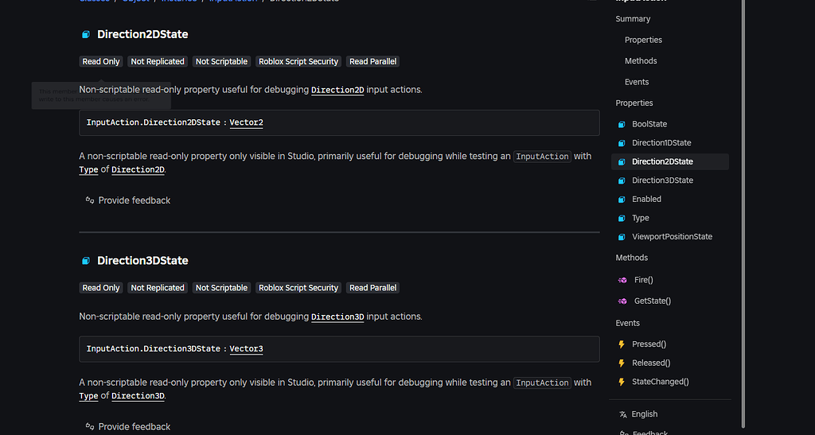The image size is (815, 435).
Task: Select highlighted Direction2DState sidebar entry
Action: point(670,161)
